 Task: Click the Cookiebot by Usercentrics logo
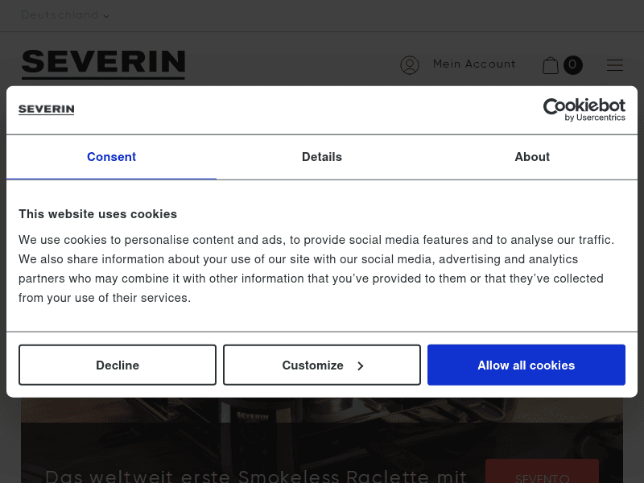click(584, 110)
